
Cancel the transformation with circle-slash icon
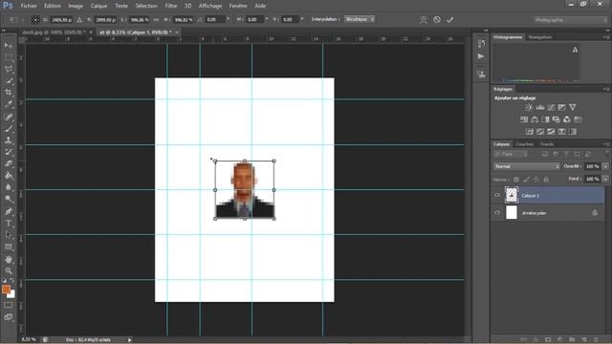(437, 19)
